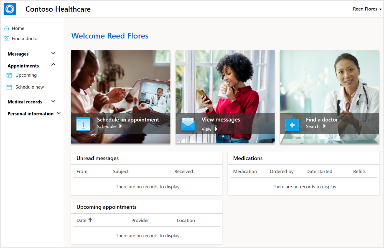Sort appointments by Location column

(x=186, y=221)
